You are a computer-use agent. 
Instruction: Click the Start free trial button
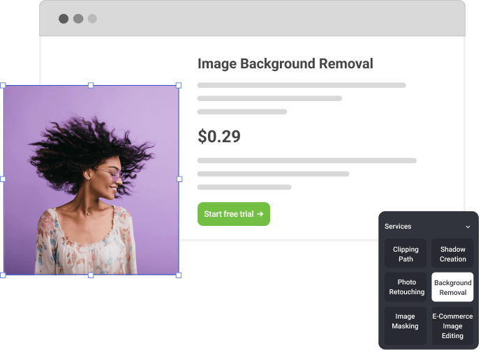233,214
